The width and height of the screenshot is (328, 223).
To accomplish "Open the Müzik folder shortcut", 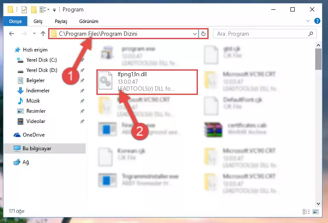I will click(33, 101).
